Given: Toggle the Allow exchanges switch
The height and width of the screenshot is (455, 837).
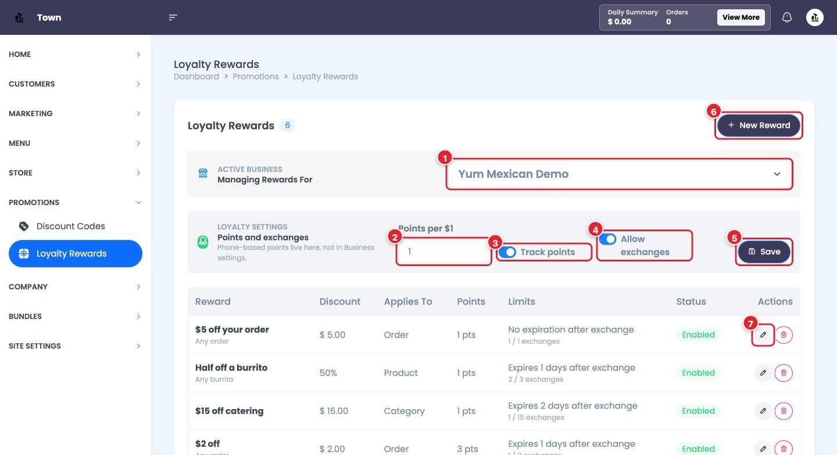Looking at the screenshot, I should coord(608,239).
